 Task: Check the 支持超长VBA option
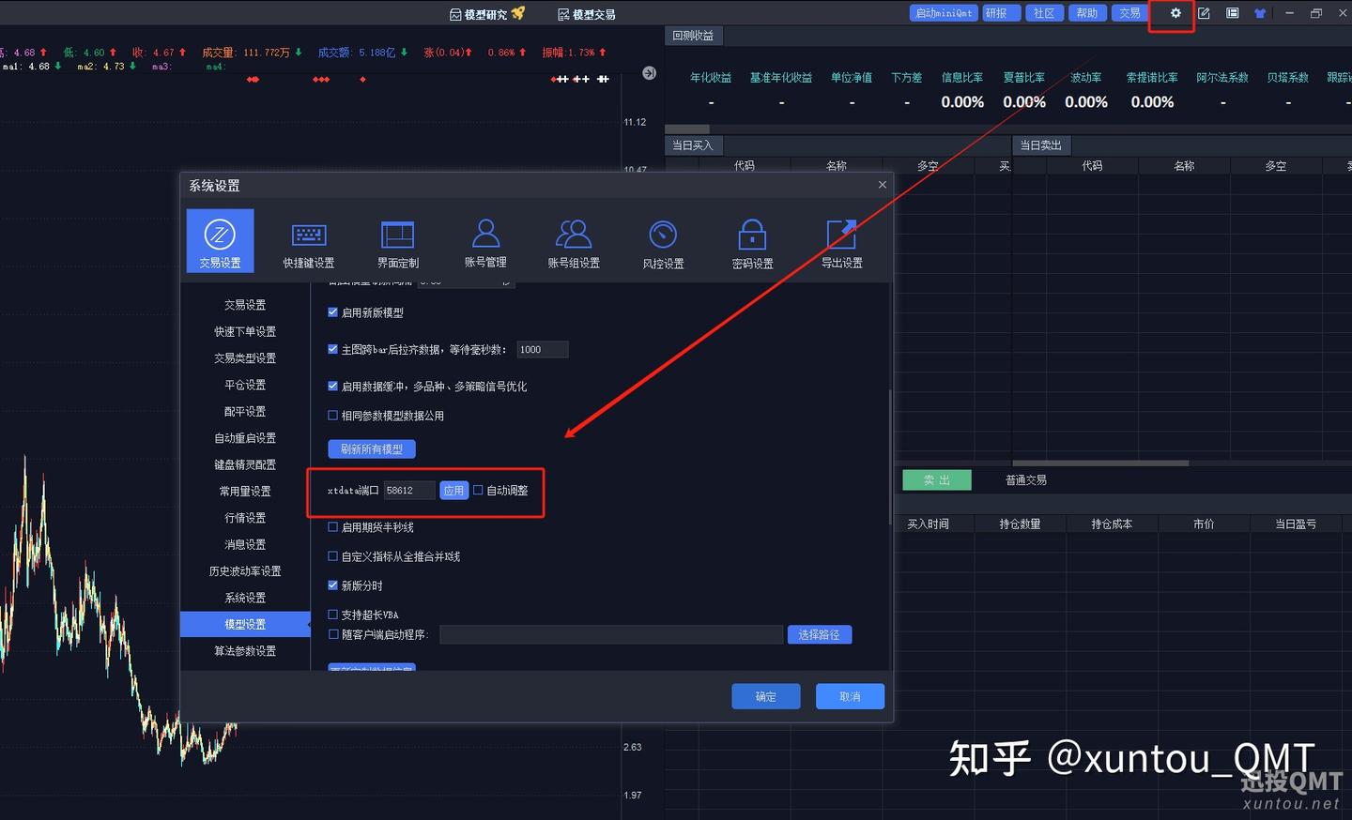(x=333, y=615)
